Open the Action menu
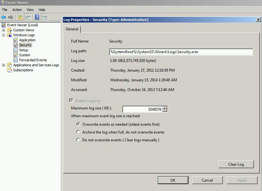Image resolution: width=262 pixels, height=191 pixels. 17,10
